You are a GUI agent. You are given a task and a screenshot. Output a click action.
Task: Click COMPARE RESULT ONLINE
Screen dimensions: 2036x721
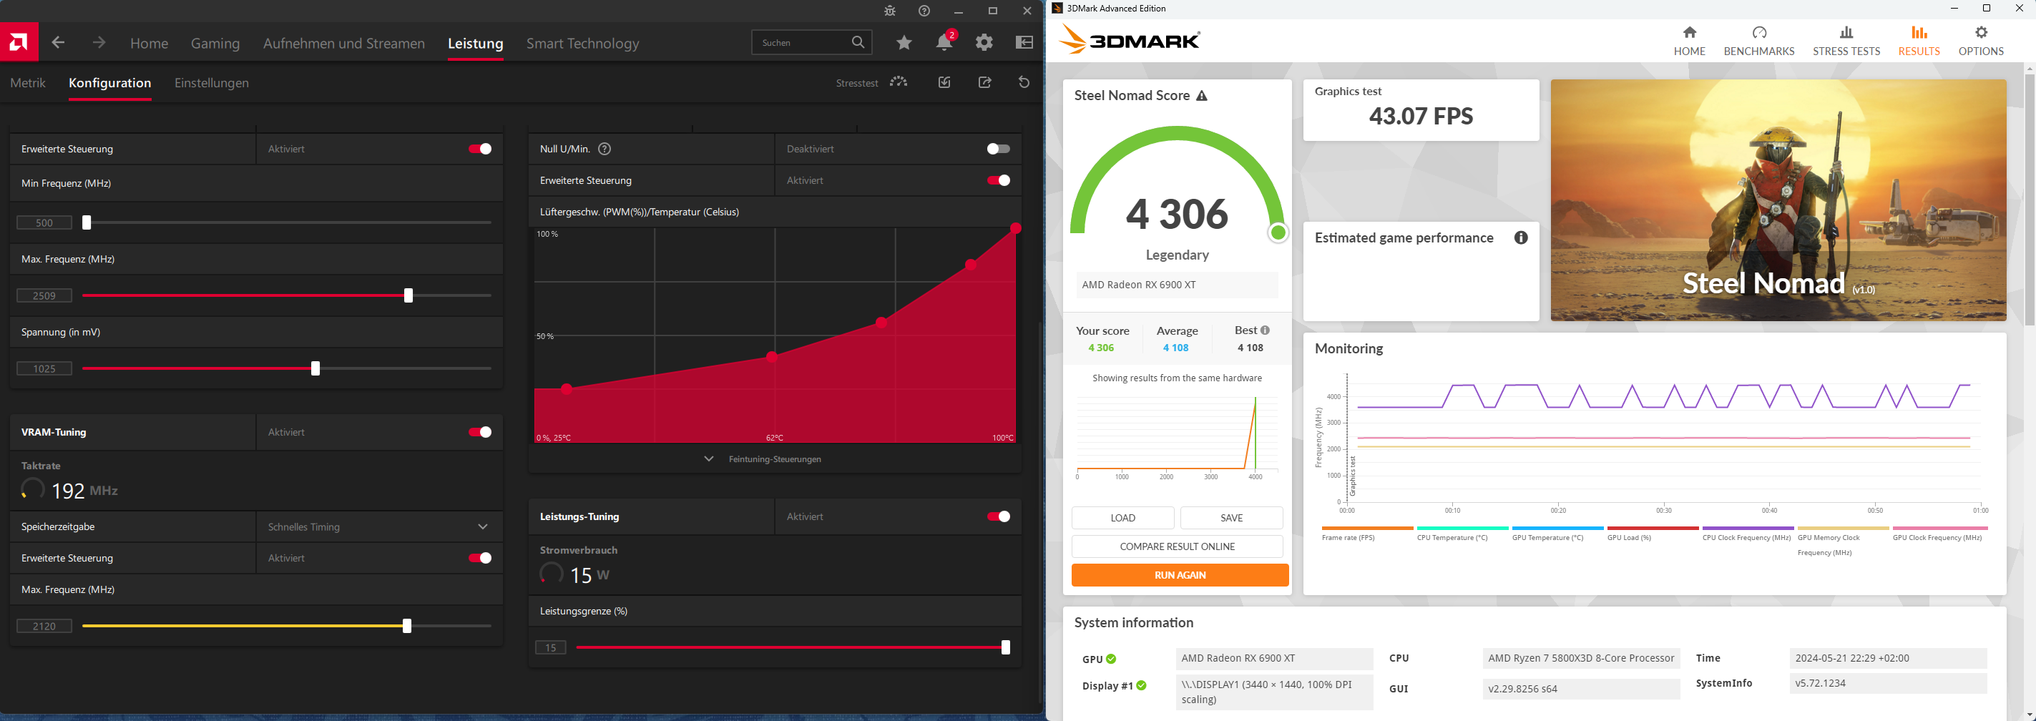(1178, 546)
